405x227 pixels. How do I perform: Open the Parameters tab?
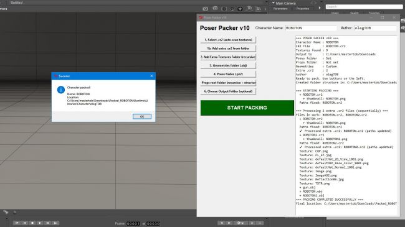(x=280, y=9)
